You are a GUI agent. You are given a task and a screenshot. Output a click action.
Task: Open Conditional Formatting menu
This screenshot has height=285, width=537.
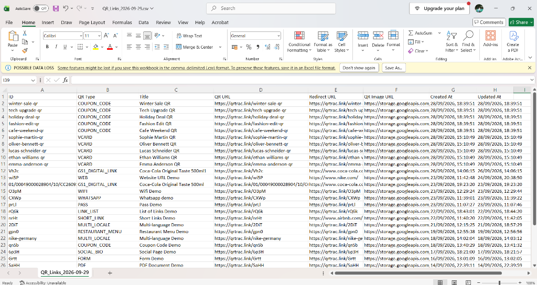click(299, 42)
